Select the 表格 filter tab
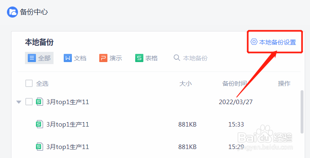The image size is (310, 158). point(146,58)
